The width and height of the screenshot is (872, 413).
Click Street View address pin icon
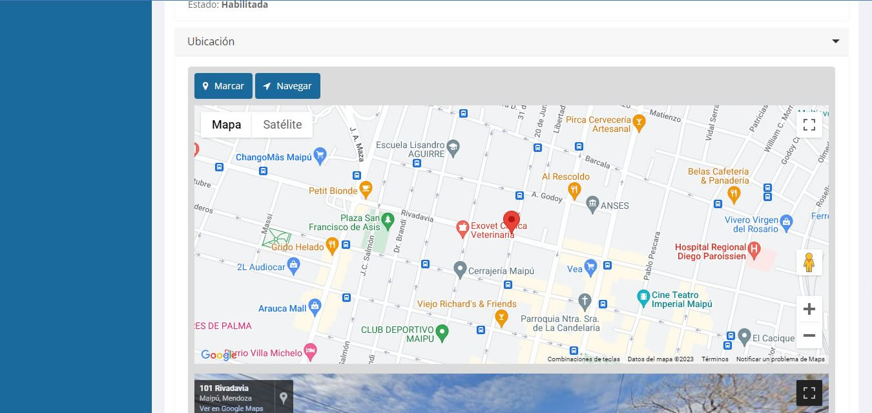coord(283,397)
